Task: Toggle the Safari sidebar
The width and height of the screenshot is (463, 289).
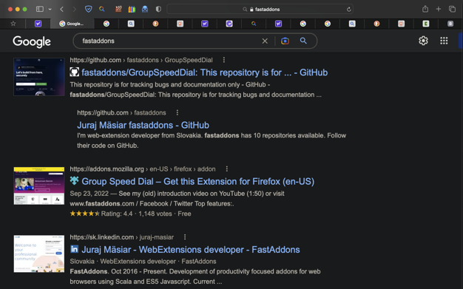Action: pyautogui.click(x=39, y=9)
